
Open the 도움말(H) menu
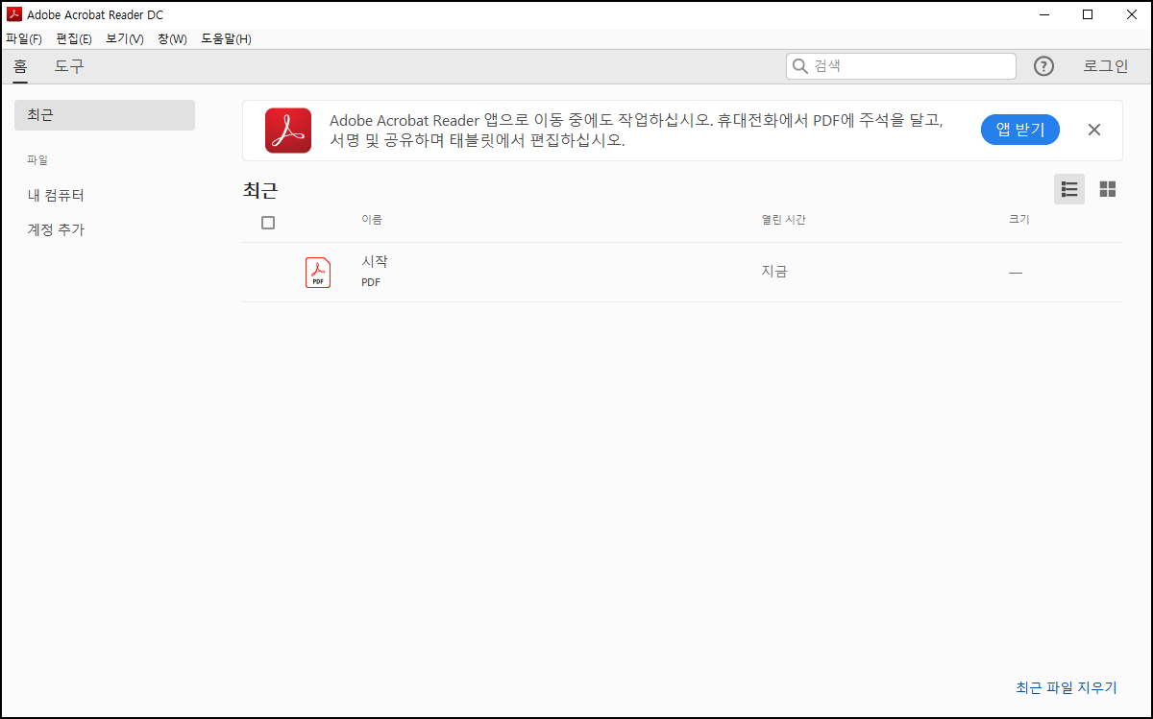(226, 39)
